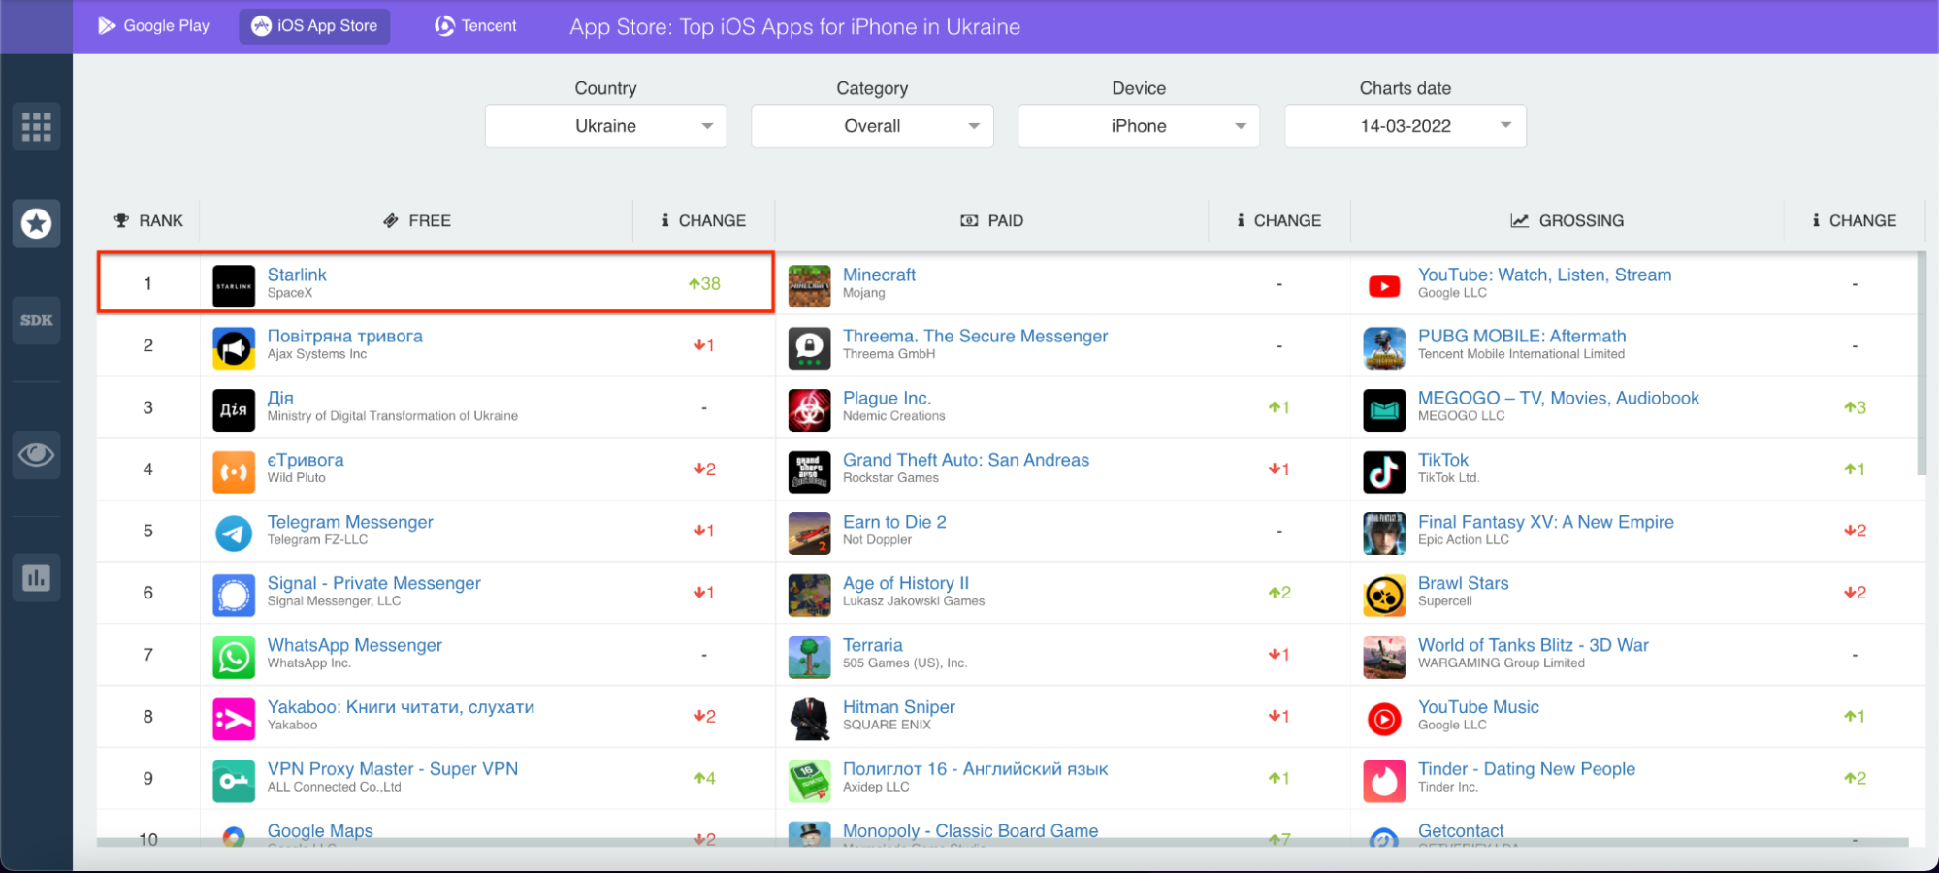Open the SDK sidebar icon
1939x873 pixels.
pyautogui.click(x=37, y=320)
